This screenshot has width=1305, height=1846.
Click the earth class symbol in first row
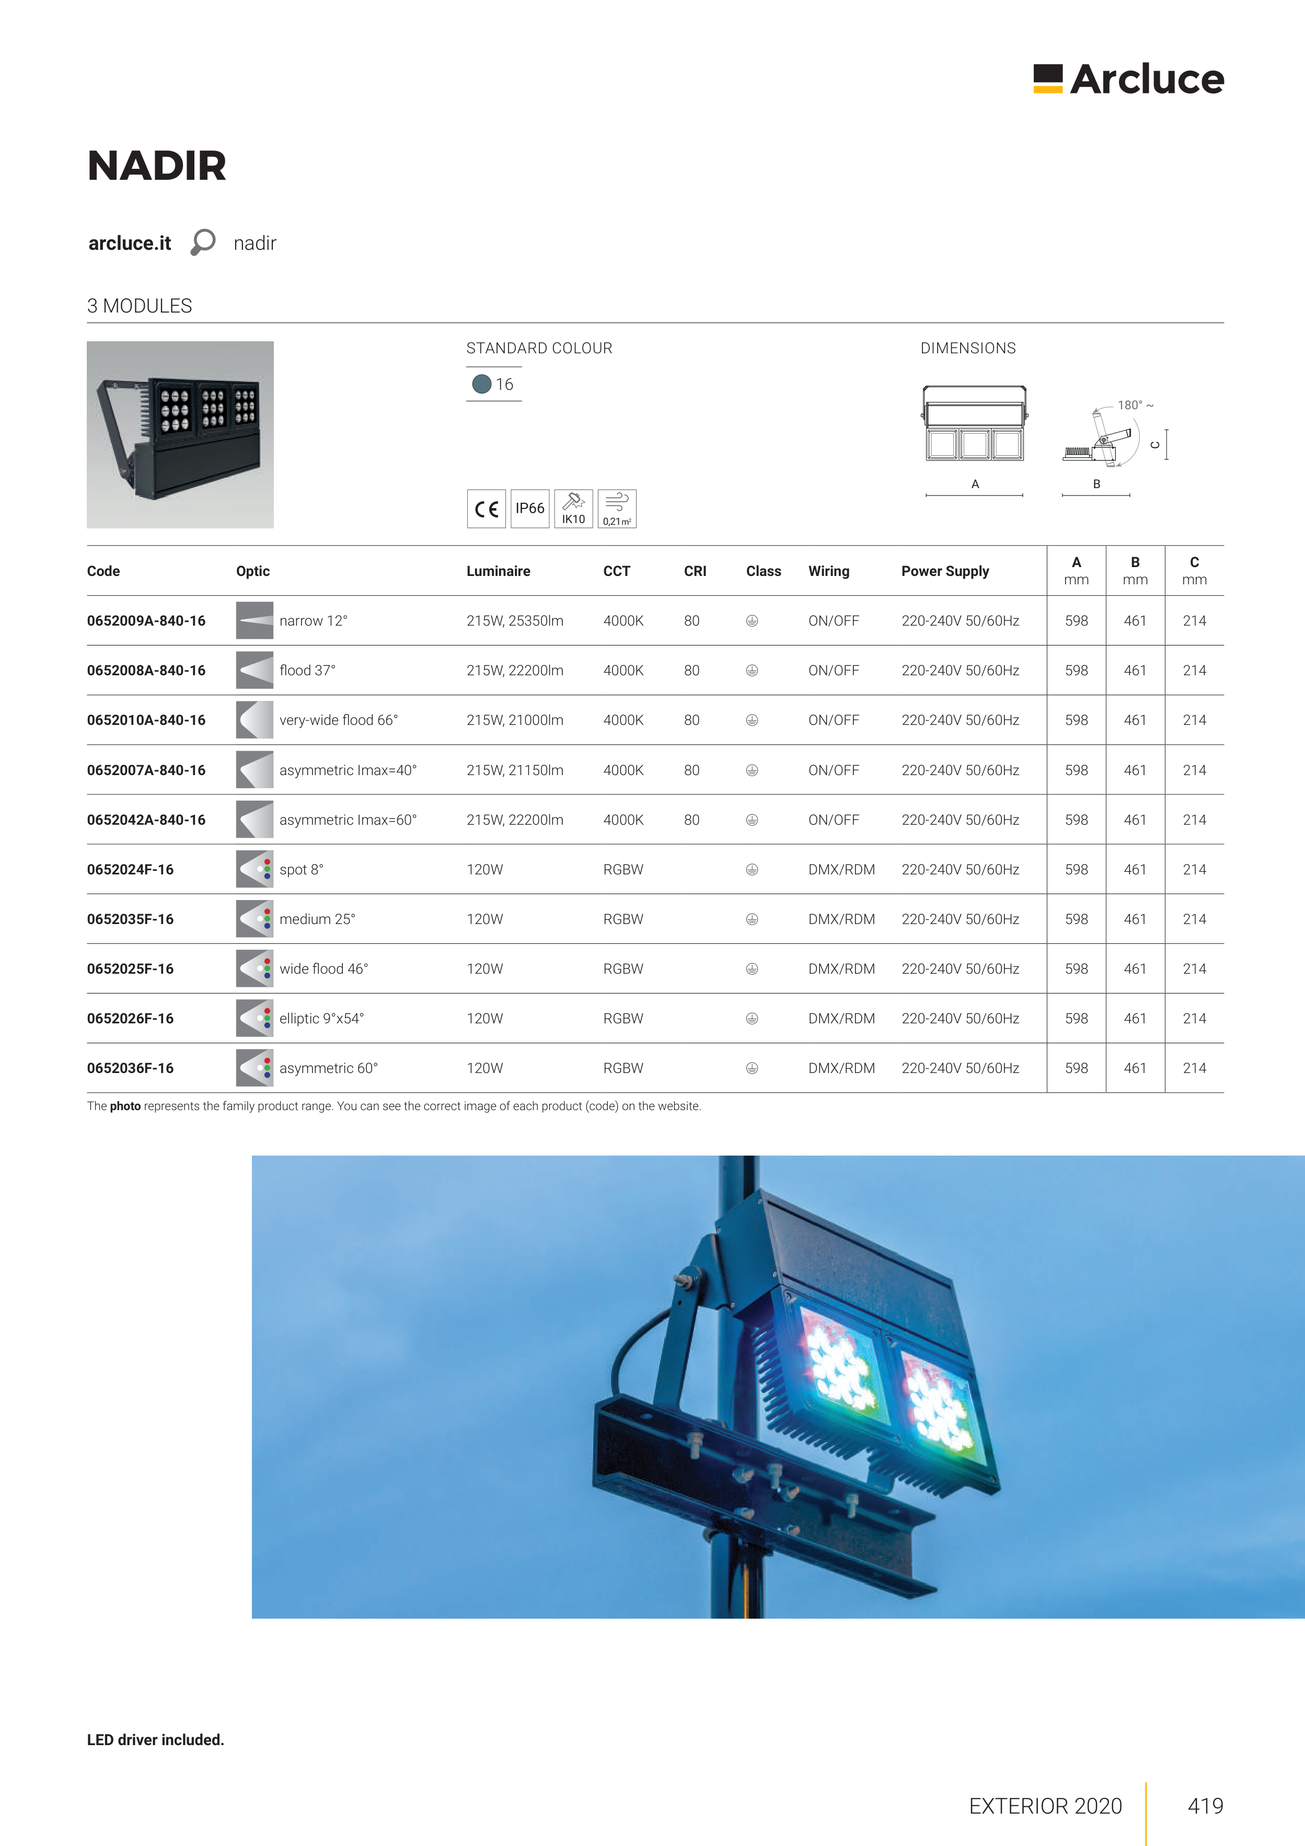[x=752, y=621]
